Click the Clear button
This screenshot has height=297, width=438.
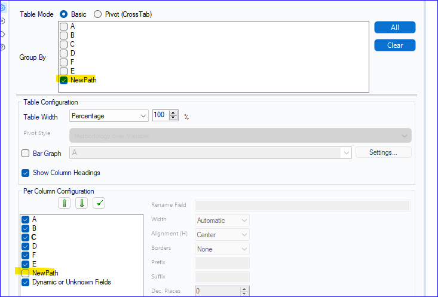(x=395, y=45)
